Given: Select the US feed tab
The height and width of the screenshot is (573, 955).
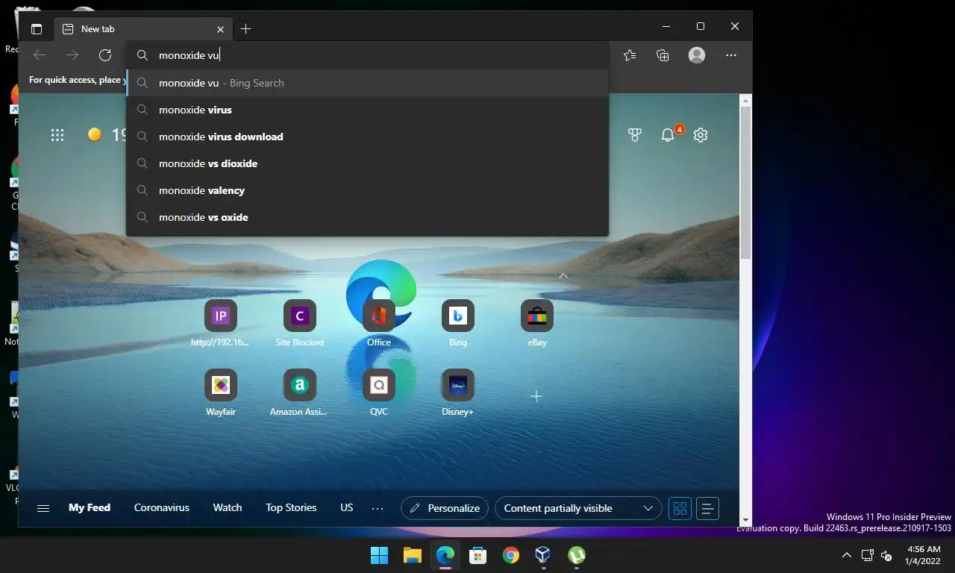Looking at the screenshot, I should click(x=347, y=508).
